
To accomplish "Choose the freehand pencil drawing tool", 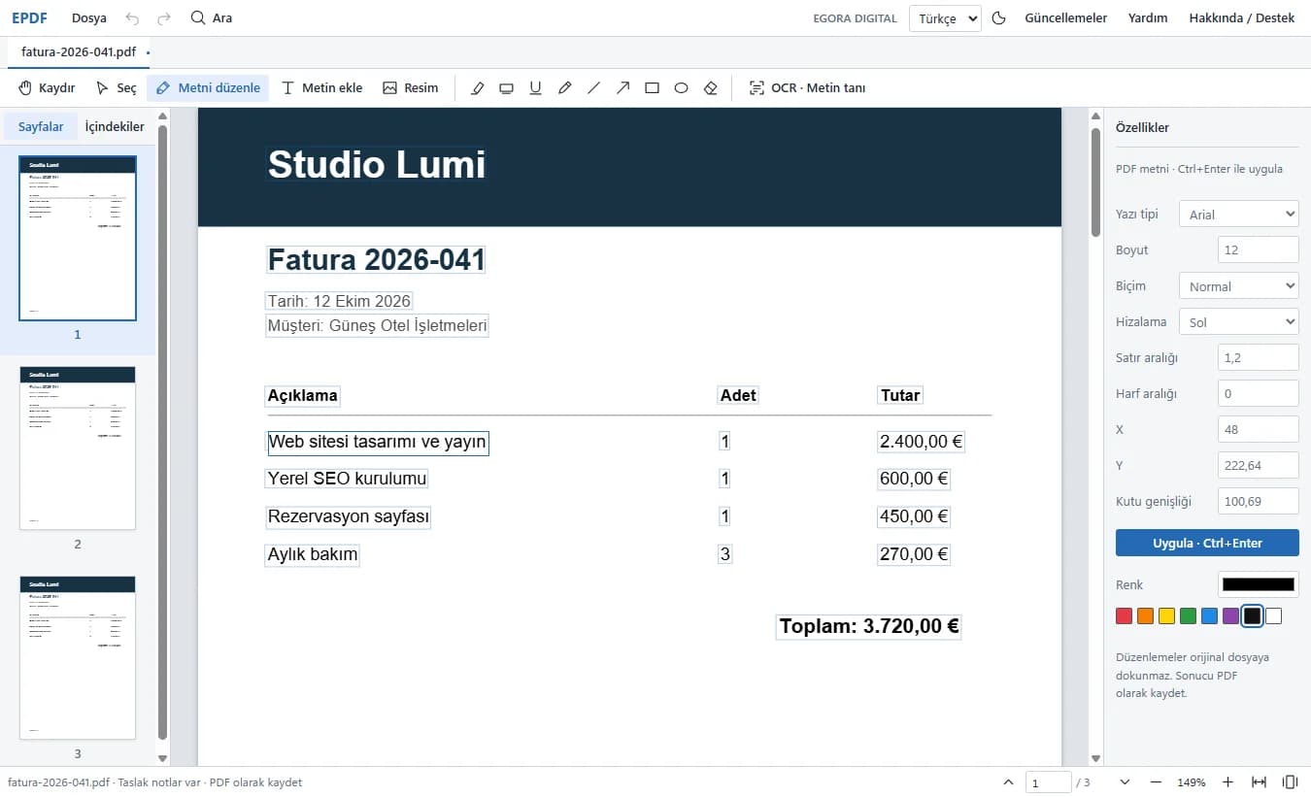I will tap(564, 88).
